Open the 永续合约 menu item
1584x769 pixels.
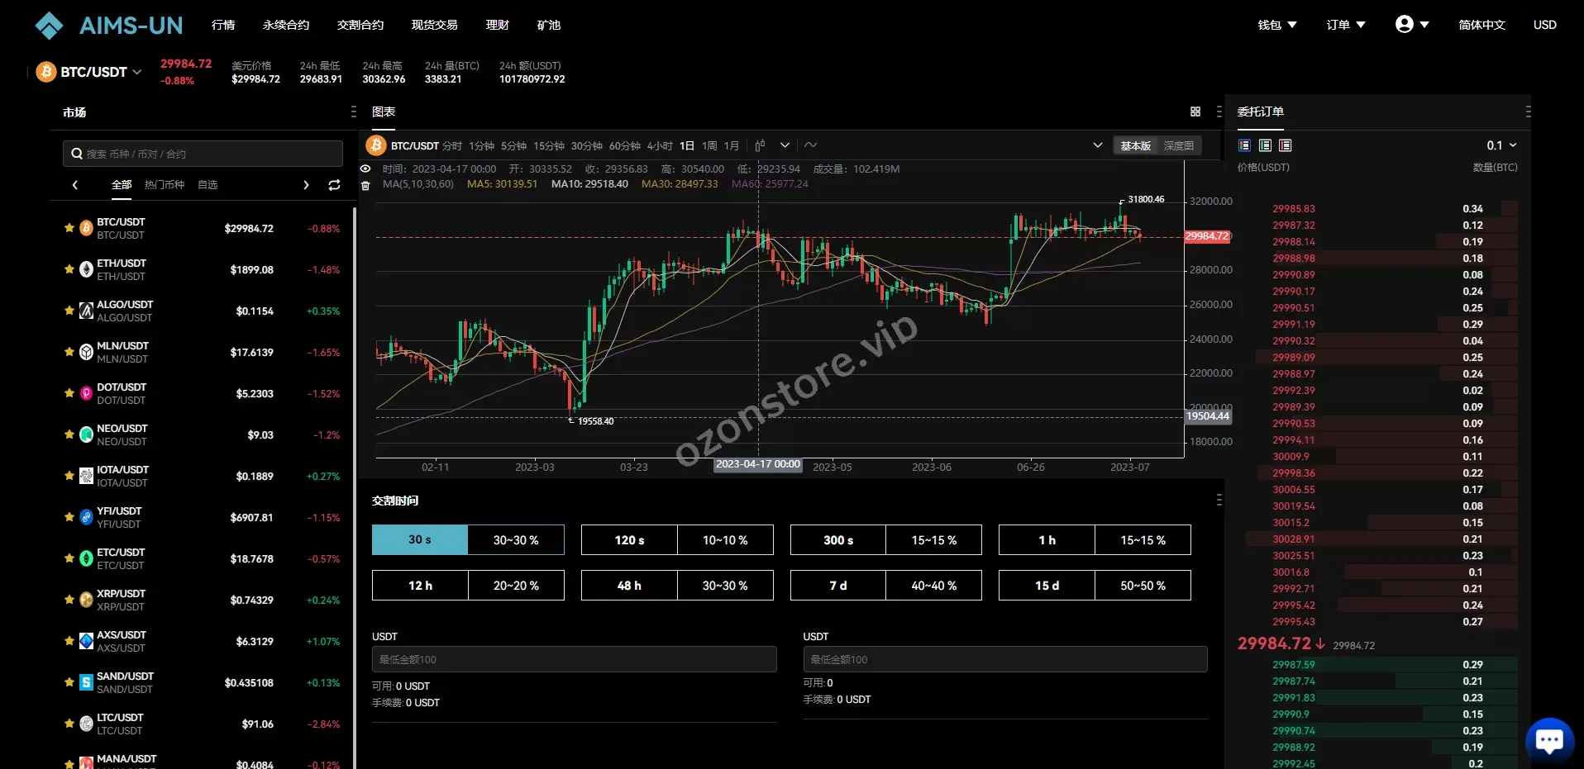pyautogui.click(x=286, y=25)
